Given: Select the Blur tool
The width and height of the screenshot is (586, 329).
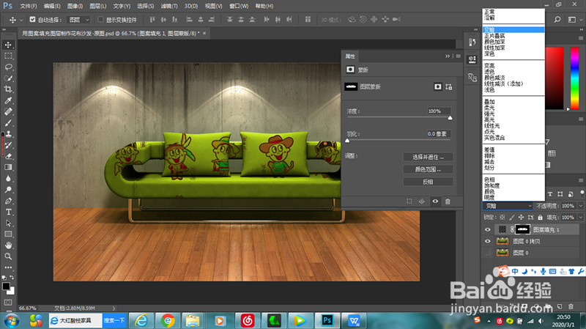Looking at the screenshot, I should (8, 179).
